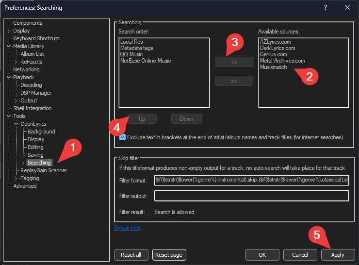Click the help question mark button
Viewport: 359px width, 265px height.
(326, 8)
